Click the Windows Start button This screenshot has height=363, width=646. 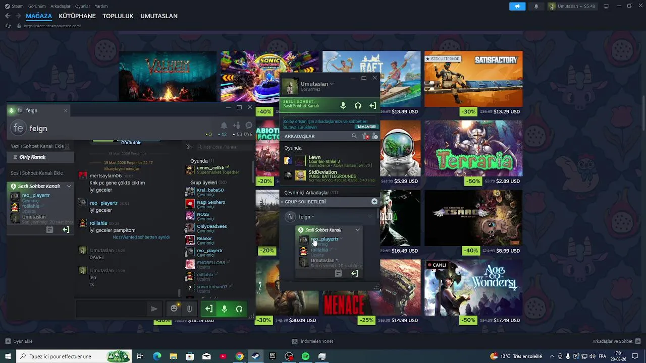click(x=8, y=356)
